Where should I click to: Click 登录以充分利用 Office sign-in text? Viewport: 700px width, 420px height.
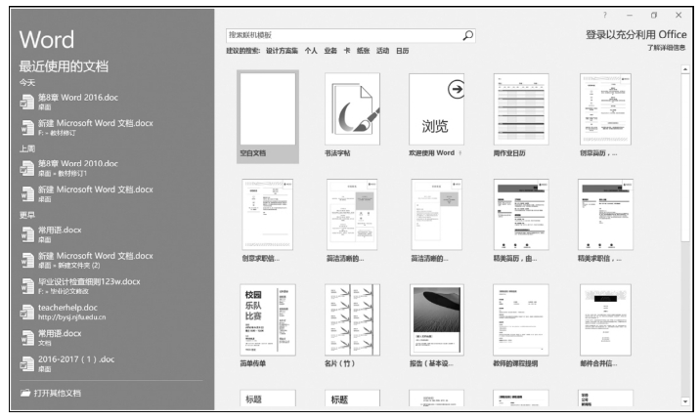point(636,34)
